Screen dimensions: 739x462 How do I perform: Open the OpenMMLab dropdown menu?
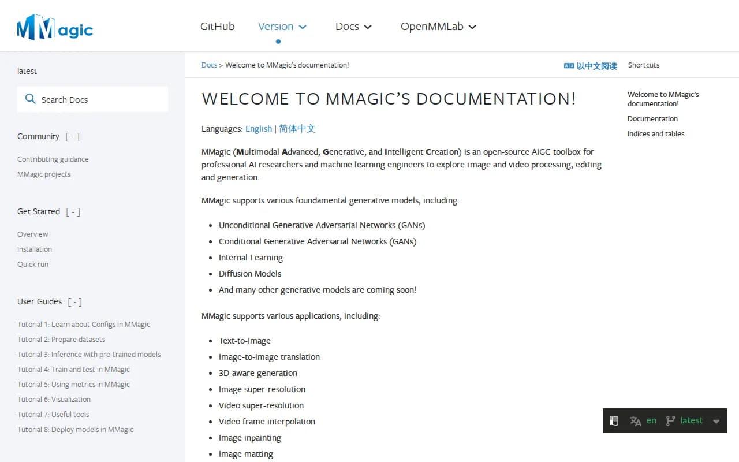click(x=438, y=27)
